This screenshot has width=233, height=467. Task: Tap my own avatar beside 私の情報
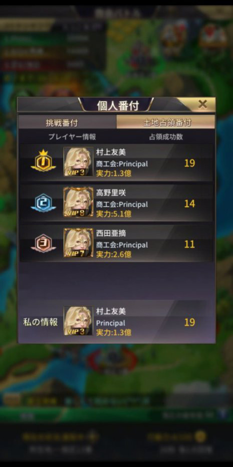coord(78,321)
